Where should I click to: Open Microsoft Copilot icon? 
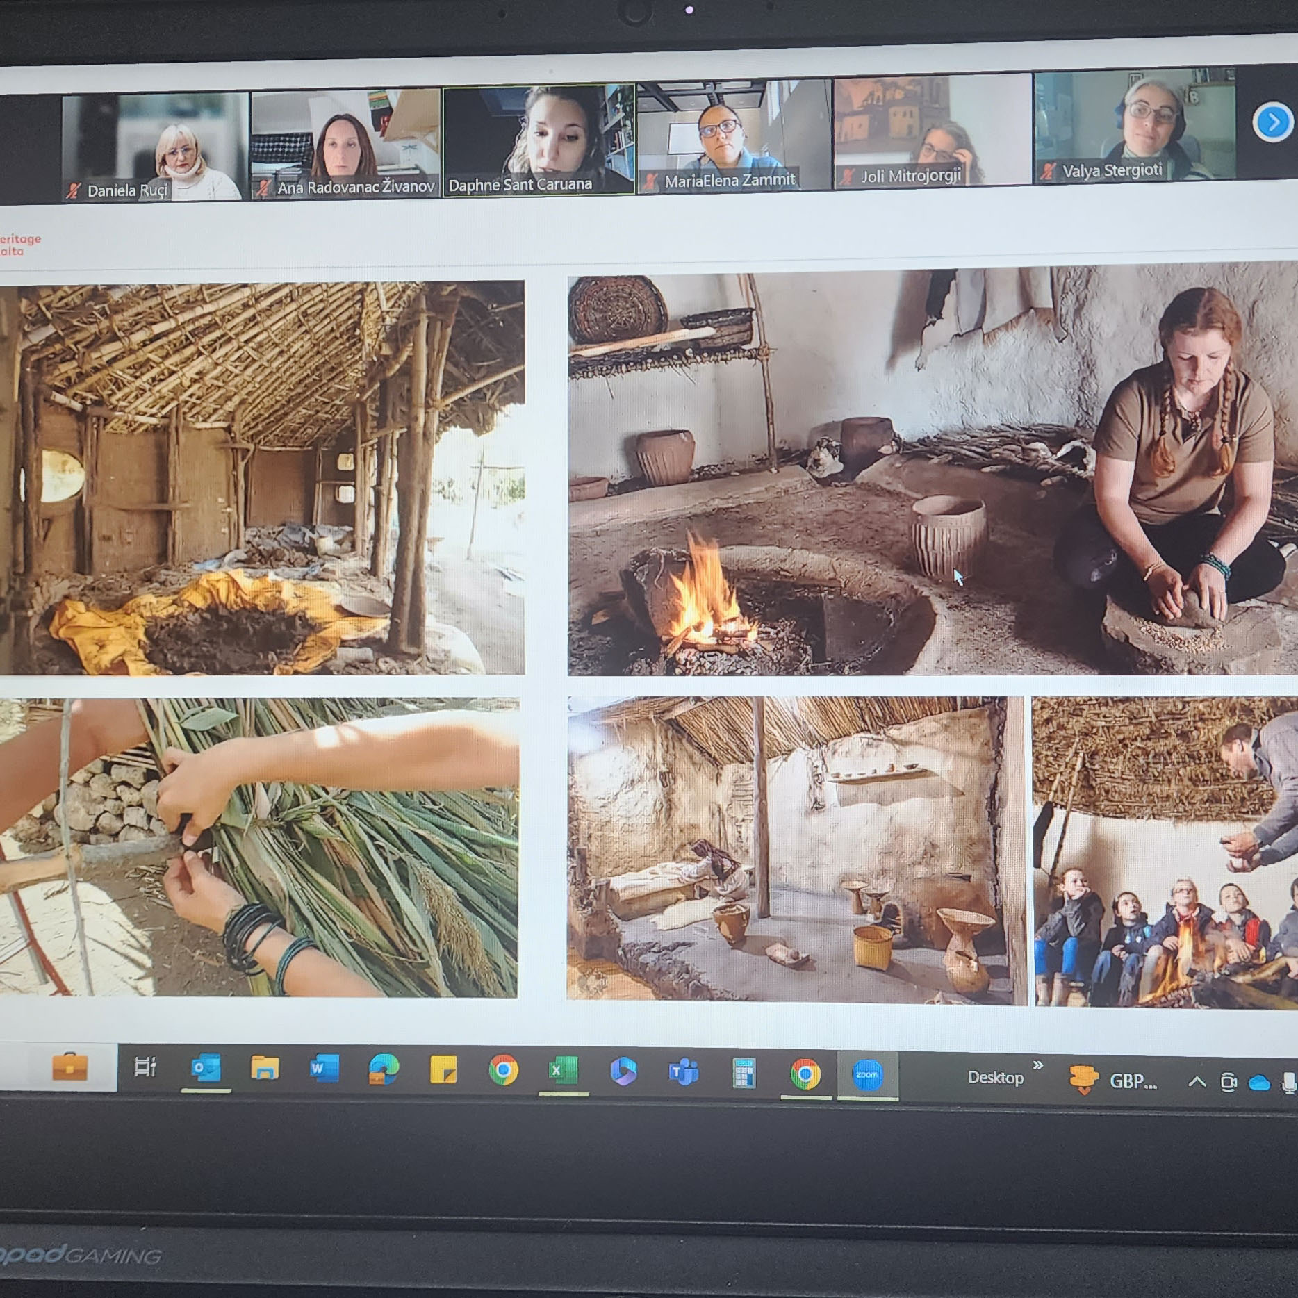point(623,1072)
